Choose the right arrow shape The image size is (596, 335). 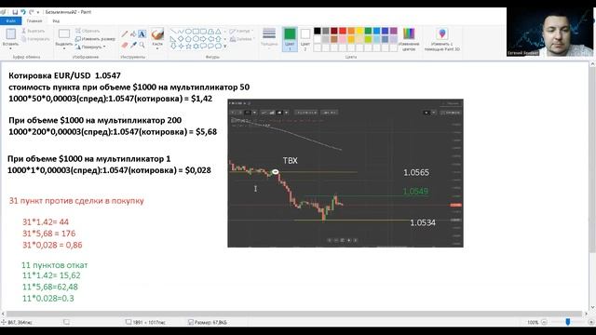[x=203, y=39]
